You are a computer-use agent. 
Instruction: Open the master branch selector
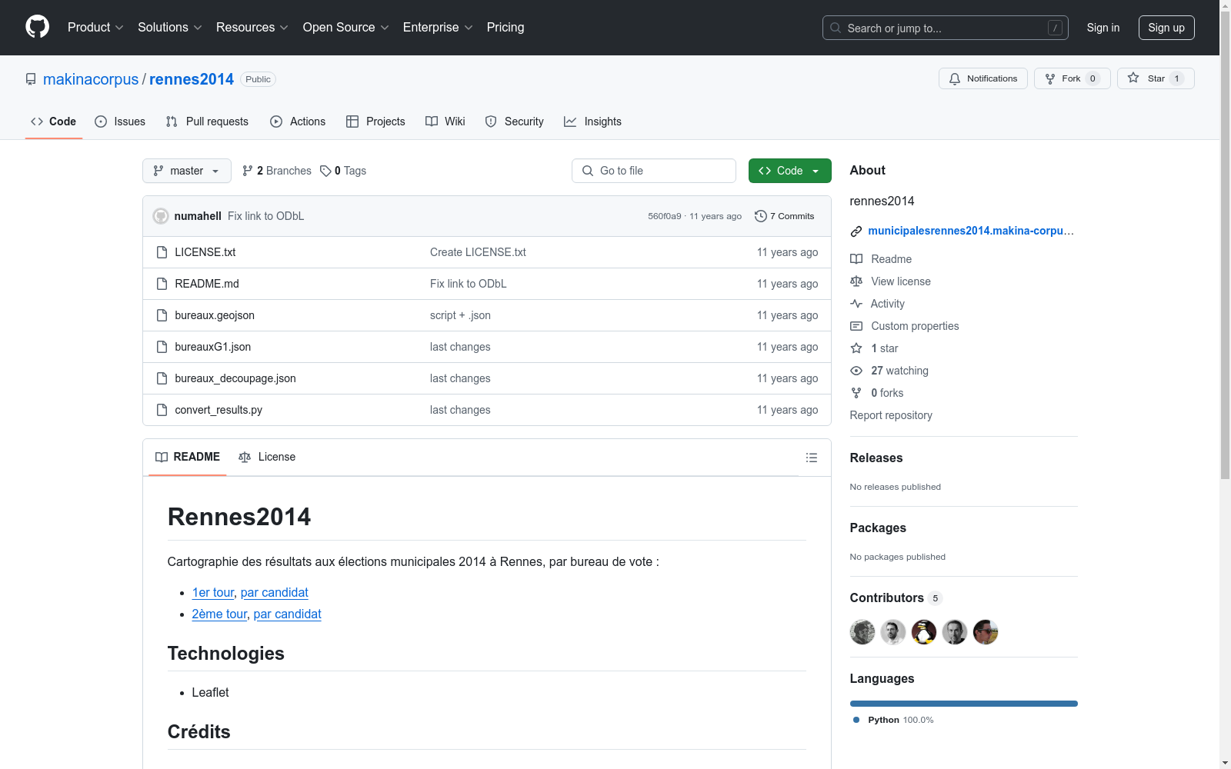[x=187, y=171]
